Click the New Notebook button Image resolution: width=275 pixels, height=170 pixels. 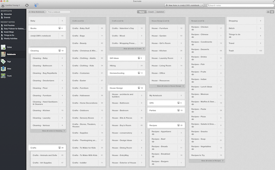pos(37,12)
